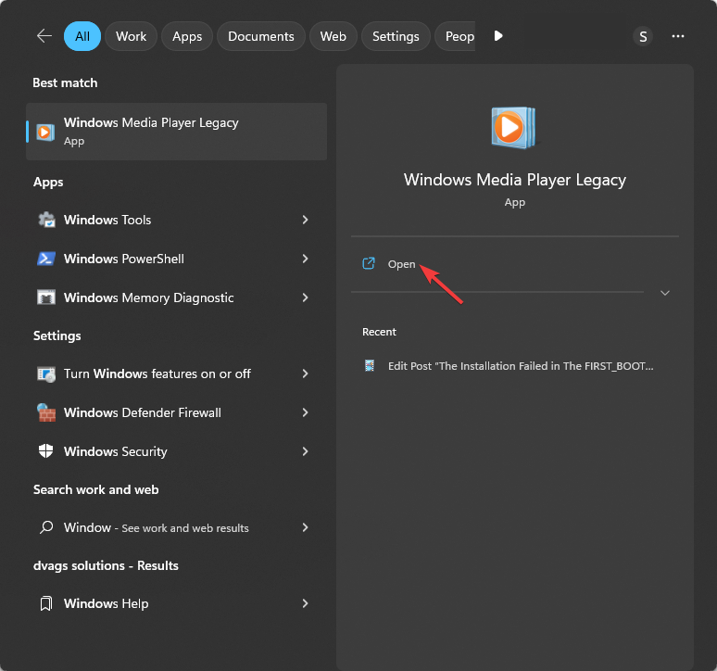The width and height of the screenshot is (717, 671).
Task: Switch to the Work filter tab
Action: coord(131,36)
